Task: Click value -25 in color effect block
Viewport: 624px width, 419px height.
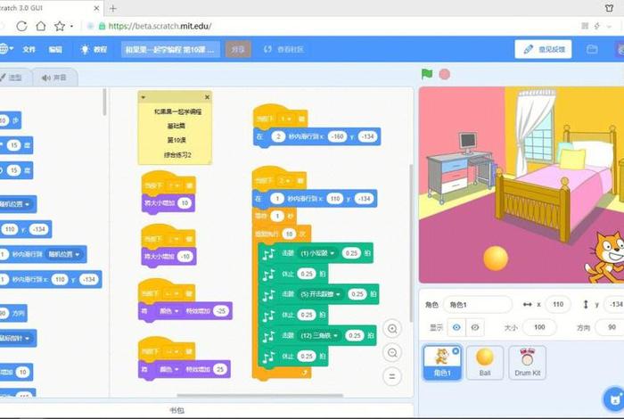Action: [x=221, y=311]
